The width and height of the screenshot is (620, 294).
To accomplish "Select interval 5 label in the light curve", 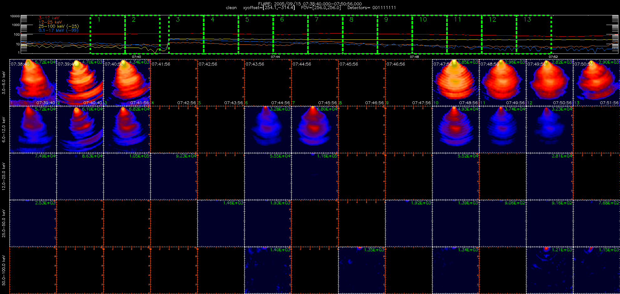I will coord(247,20).
